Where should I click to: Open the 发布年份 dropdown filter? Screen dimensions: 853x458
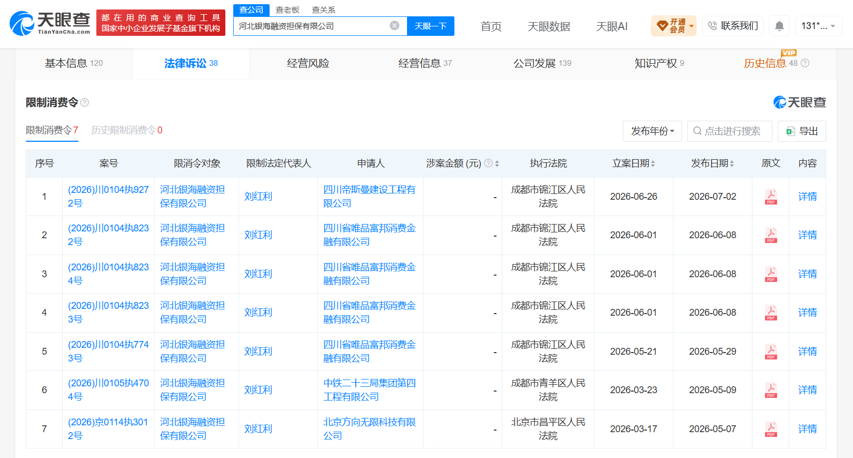tap(652, 131)
